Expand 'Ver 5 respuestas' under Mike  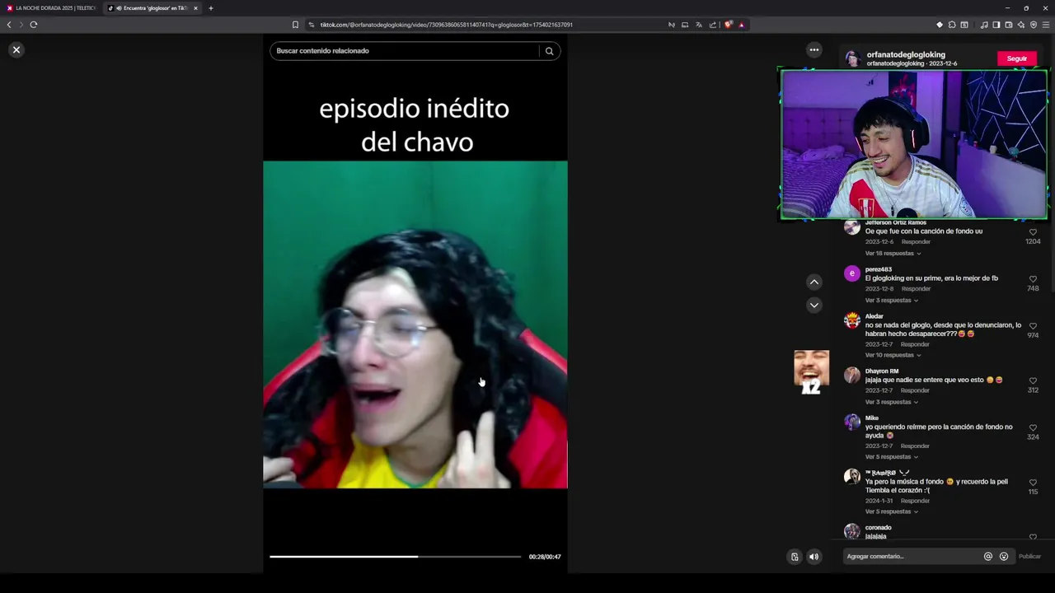[891, 457]
